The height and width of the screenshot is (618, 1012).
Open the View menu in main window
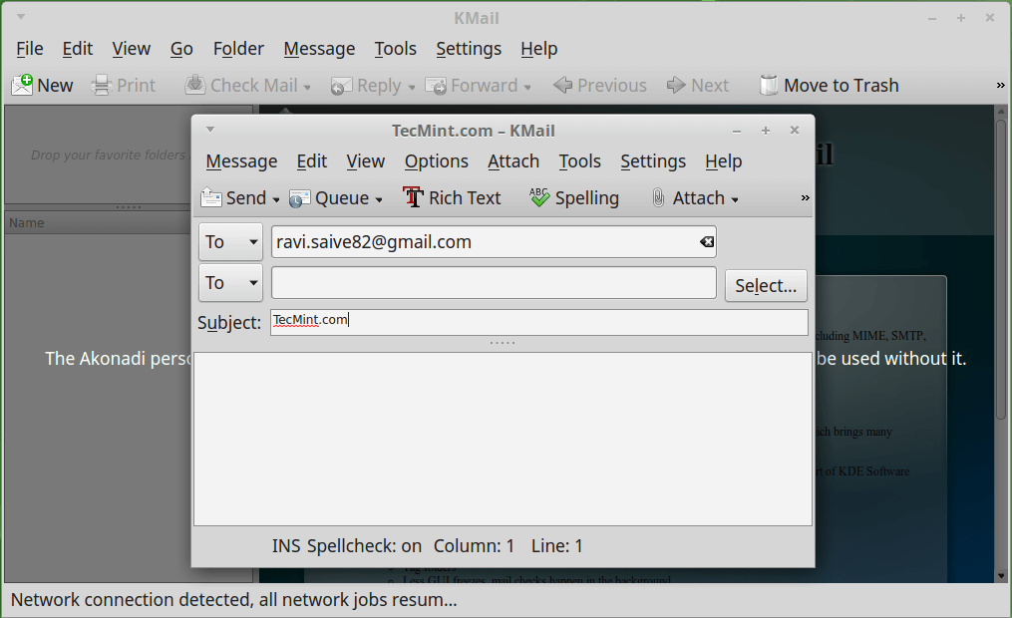(131, 49)
